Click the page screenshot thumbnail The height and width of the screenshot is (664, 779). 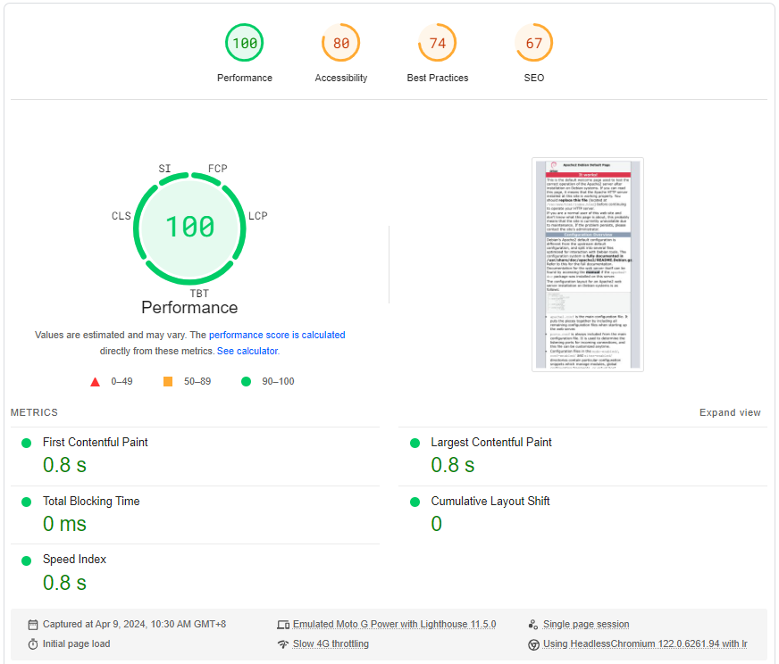[x=588, y=264]
